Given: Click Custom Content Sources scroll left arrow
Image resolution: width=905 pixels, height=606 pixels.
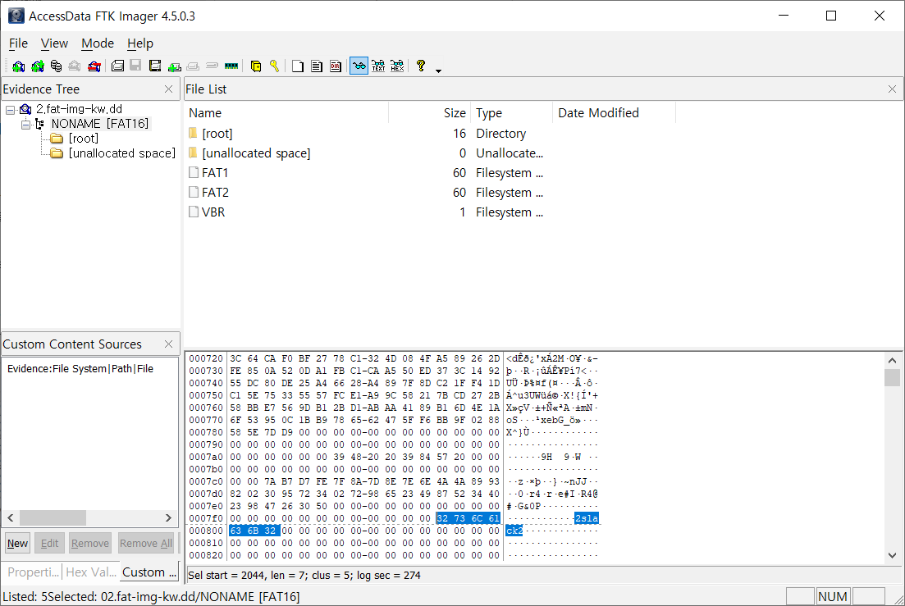Looking at the screenshot, I should pos(11,517).
